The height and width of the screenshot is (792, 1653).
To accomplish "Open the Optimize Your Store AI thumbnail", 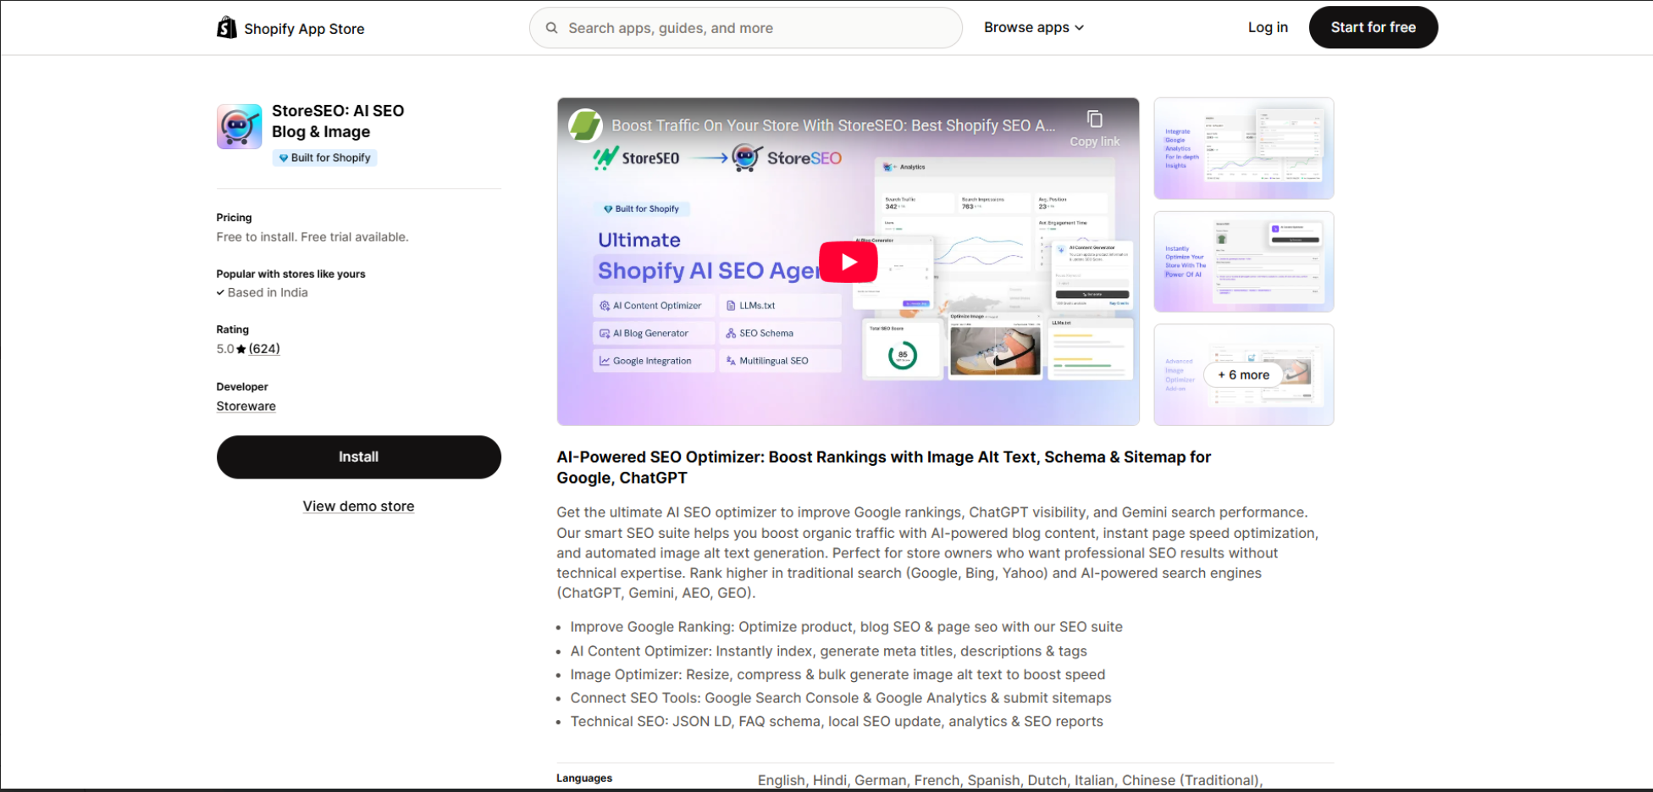I will point(1243,262).
